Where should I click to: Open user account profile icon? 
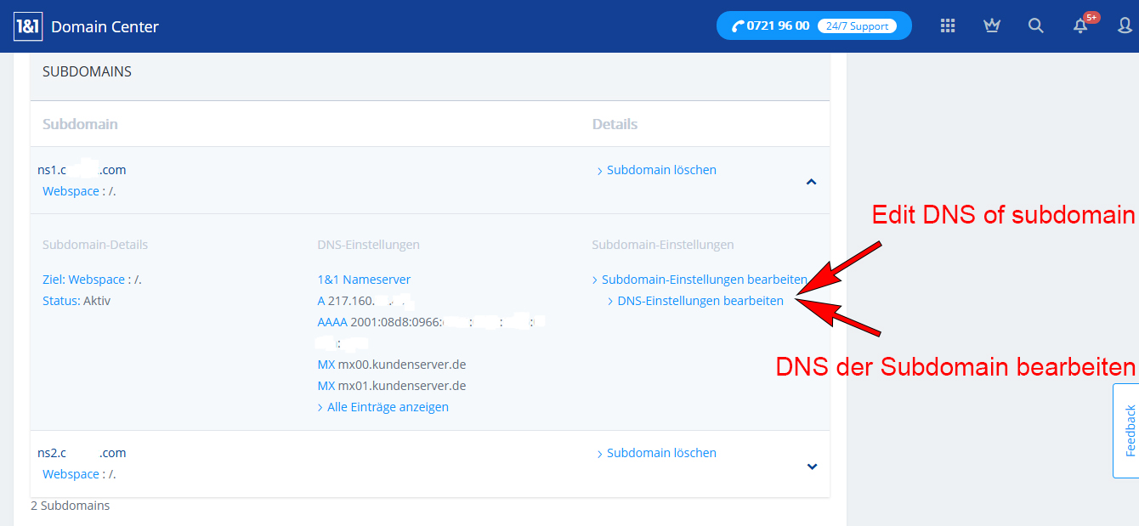1125,25
